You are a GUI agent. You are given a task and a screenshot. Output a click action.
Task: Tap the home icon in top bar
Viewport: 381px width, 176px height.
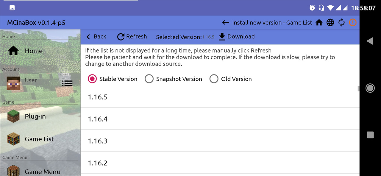coord(319,23)
